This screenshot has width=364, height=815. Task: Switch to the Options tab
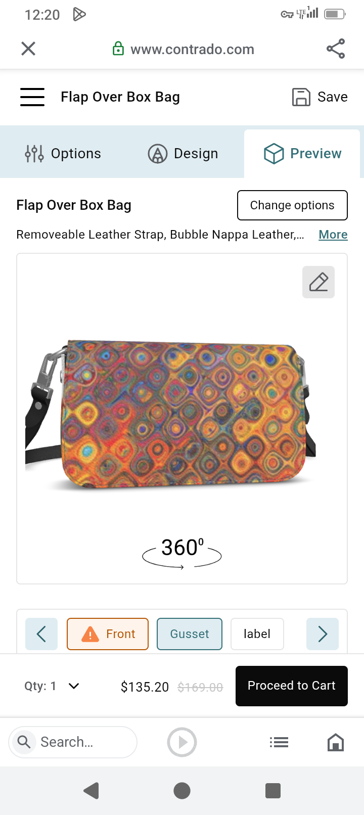63,154
